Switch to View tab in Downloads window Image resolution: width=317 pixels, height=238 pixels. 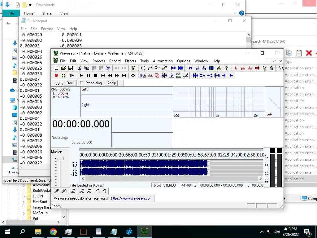click(x=64, y=13)
